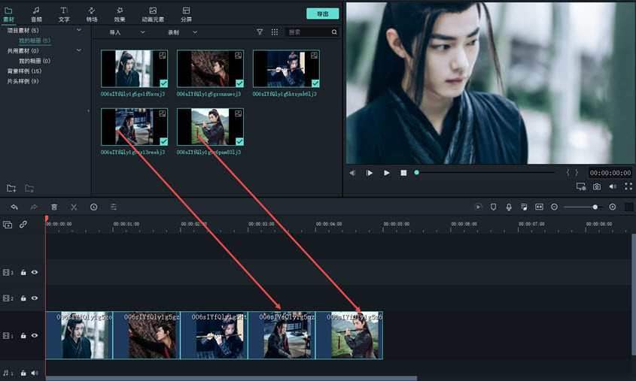636x381 pixels.
Task: Open the 录制 record dropdown
Action: tap(183, 32)
